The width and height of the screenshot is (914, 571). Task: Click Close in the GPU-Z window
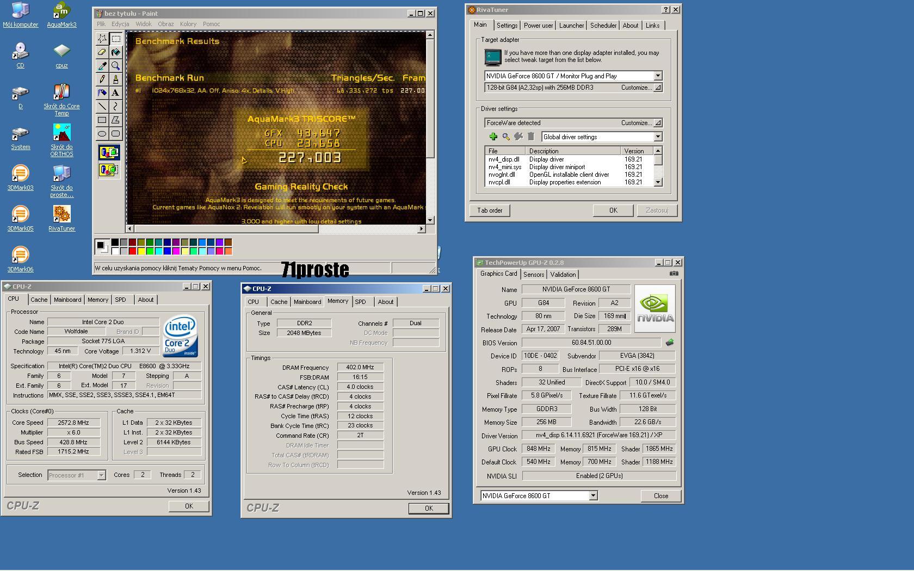coord(661,495)
